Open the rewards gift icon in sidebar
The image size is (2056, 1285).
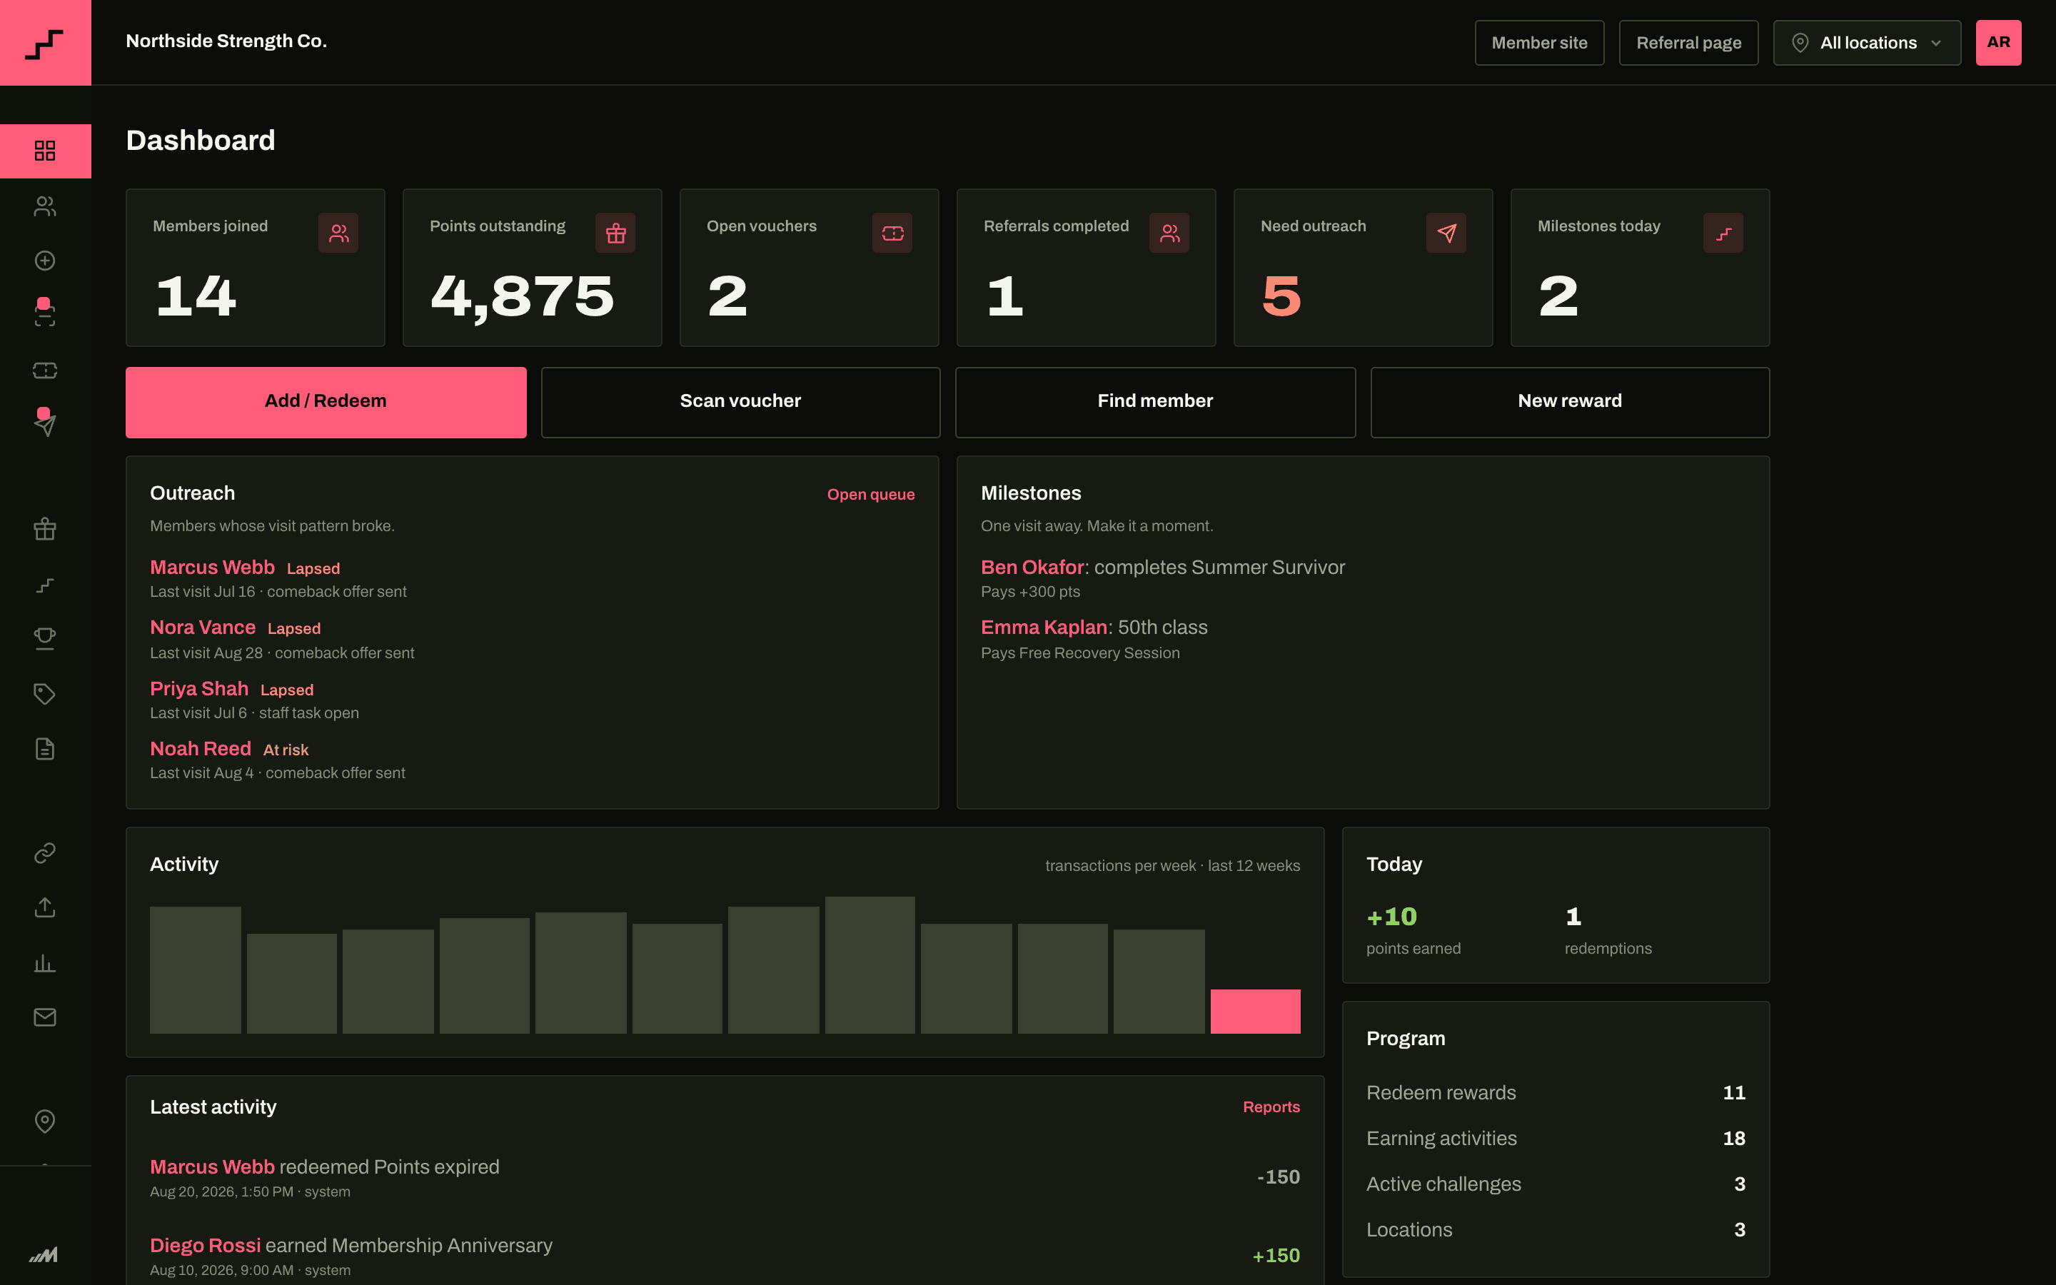point(45,530)
